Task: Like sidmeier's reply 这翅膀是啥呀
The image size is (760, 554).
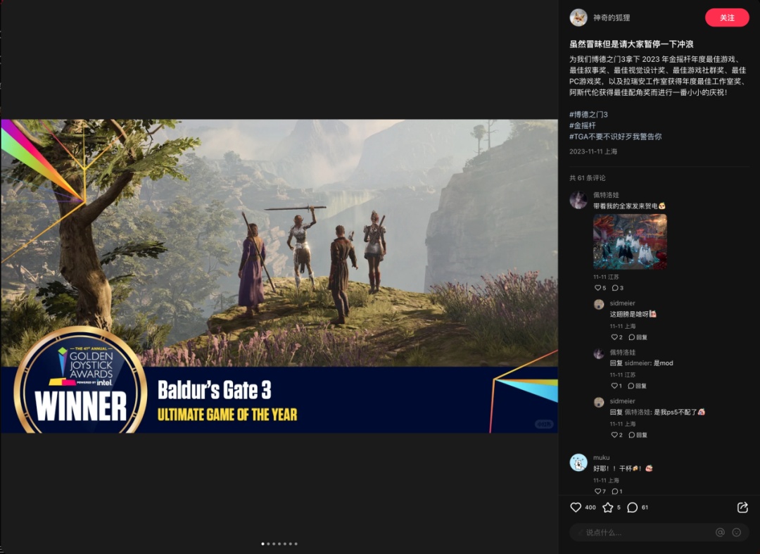Action: (x=616, y=337)
